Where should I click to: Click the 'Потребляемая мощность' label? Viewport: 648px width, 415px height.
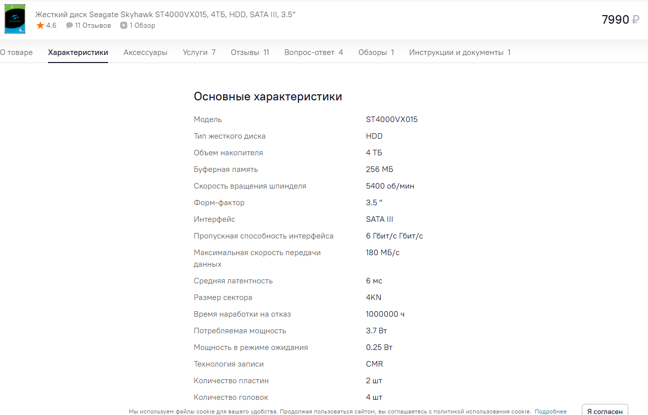click(240, 331)
